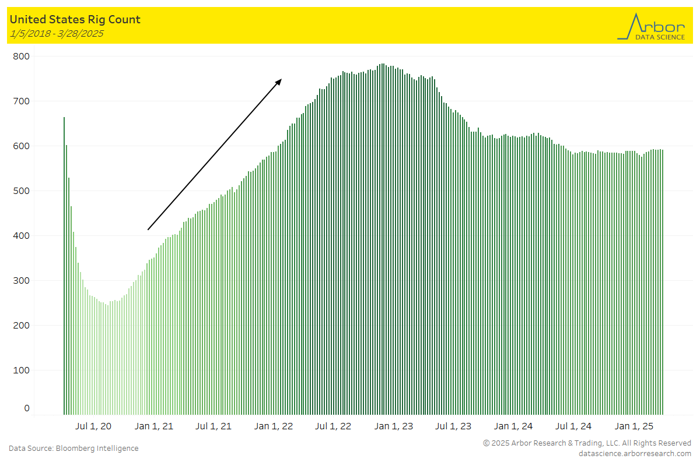This screenshot has width=700, height=466.
Task: Select the United States Rig Count title
Action: pyautogui.click(x=75, y=19)
